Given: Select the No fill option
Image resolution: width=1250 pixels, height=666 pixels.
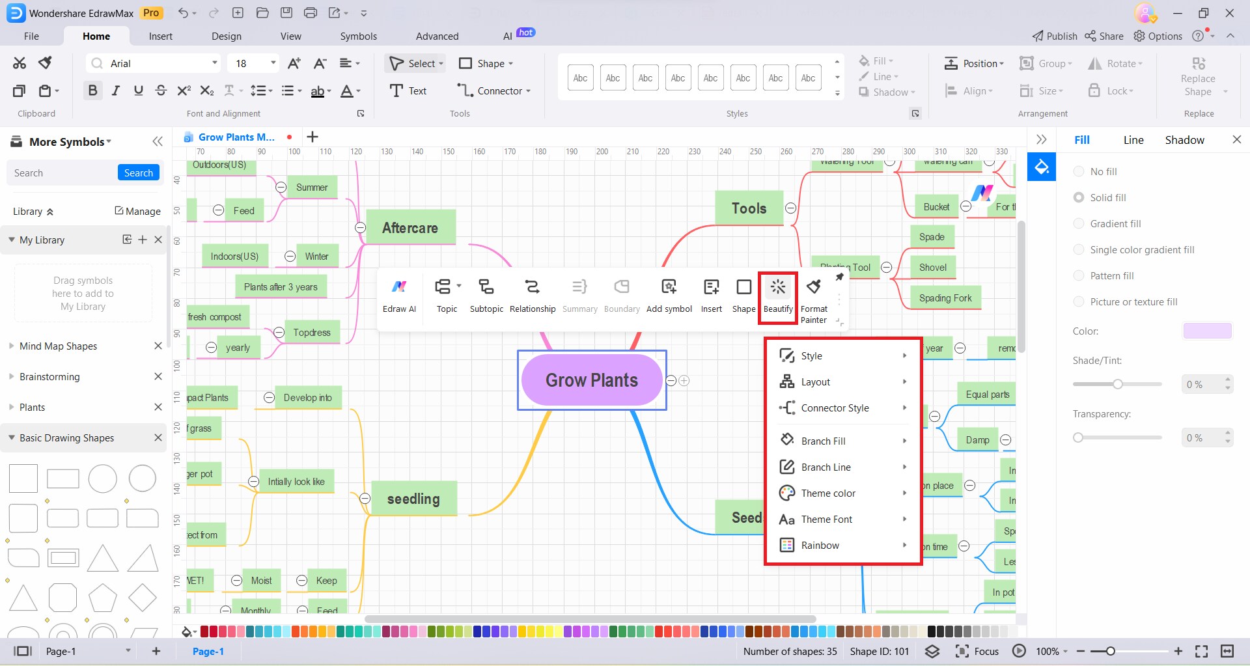Looking at the screenshot, I should [x=1095, y=172].
